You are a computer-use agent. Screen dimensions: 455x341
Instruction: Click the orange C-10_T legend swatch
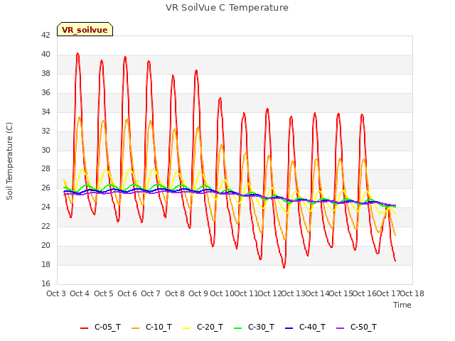coord(135,328)
